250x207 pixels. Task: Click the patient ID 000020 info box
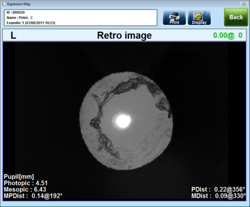tap(81, 17)
